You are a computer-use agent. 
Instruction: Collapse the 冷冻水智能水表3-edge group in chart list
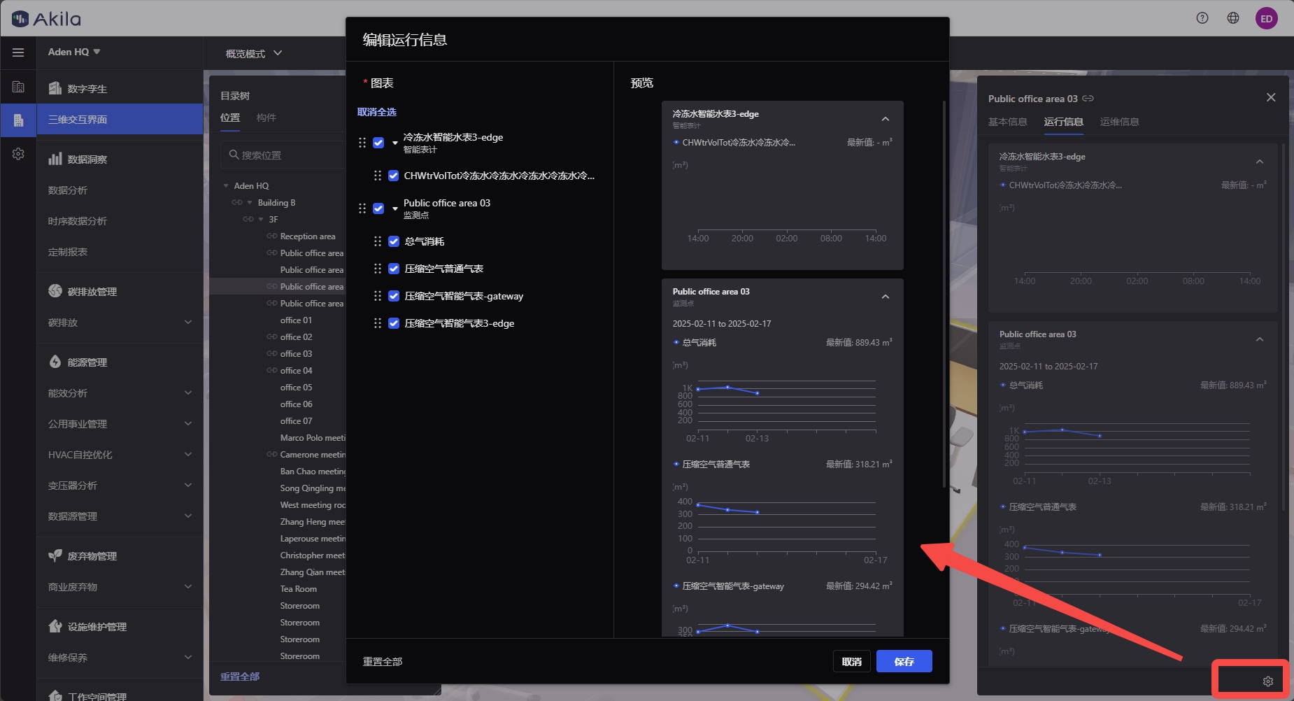click(395, 143)
